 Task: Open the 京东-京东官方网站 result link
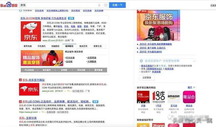click(x=33, y=80)
